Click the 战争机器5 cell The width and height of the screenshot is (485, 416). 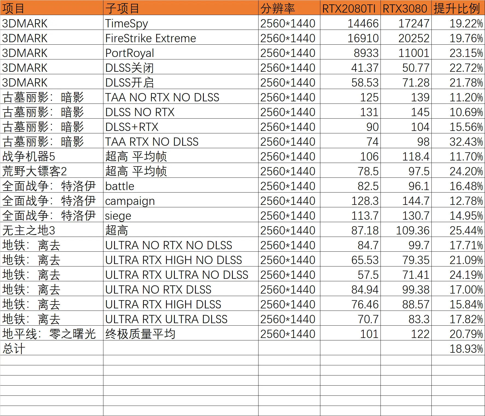pyautogui.click(x=51, y=156)
